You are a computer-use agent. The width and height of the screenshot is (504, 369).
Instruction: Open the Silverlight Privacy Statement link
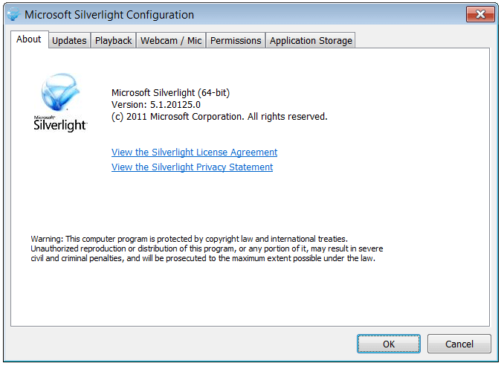point(192,167)
